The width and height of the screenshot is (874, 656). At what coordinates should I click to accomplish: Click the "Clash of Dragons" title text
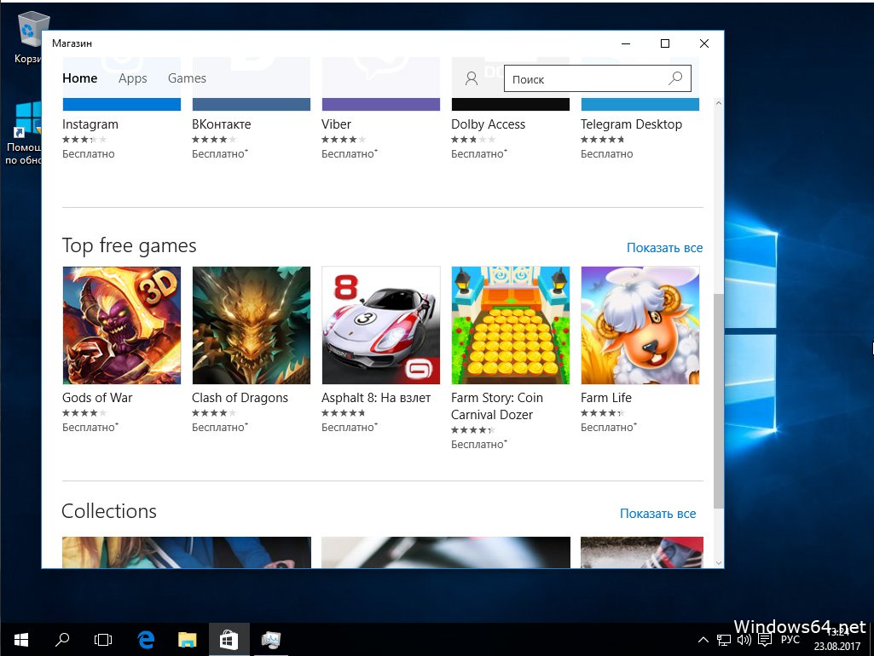click(x=240, y=398)
